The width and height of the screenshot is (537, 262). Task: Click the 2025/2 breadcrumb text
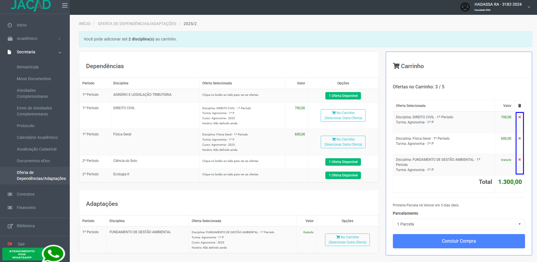tap(190, 24)
